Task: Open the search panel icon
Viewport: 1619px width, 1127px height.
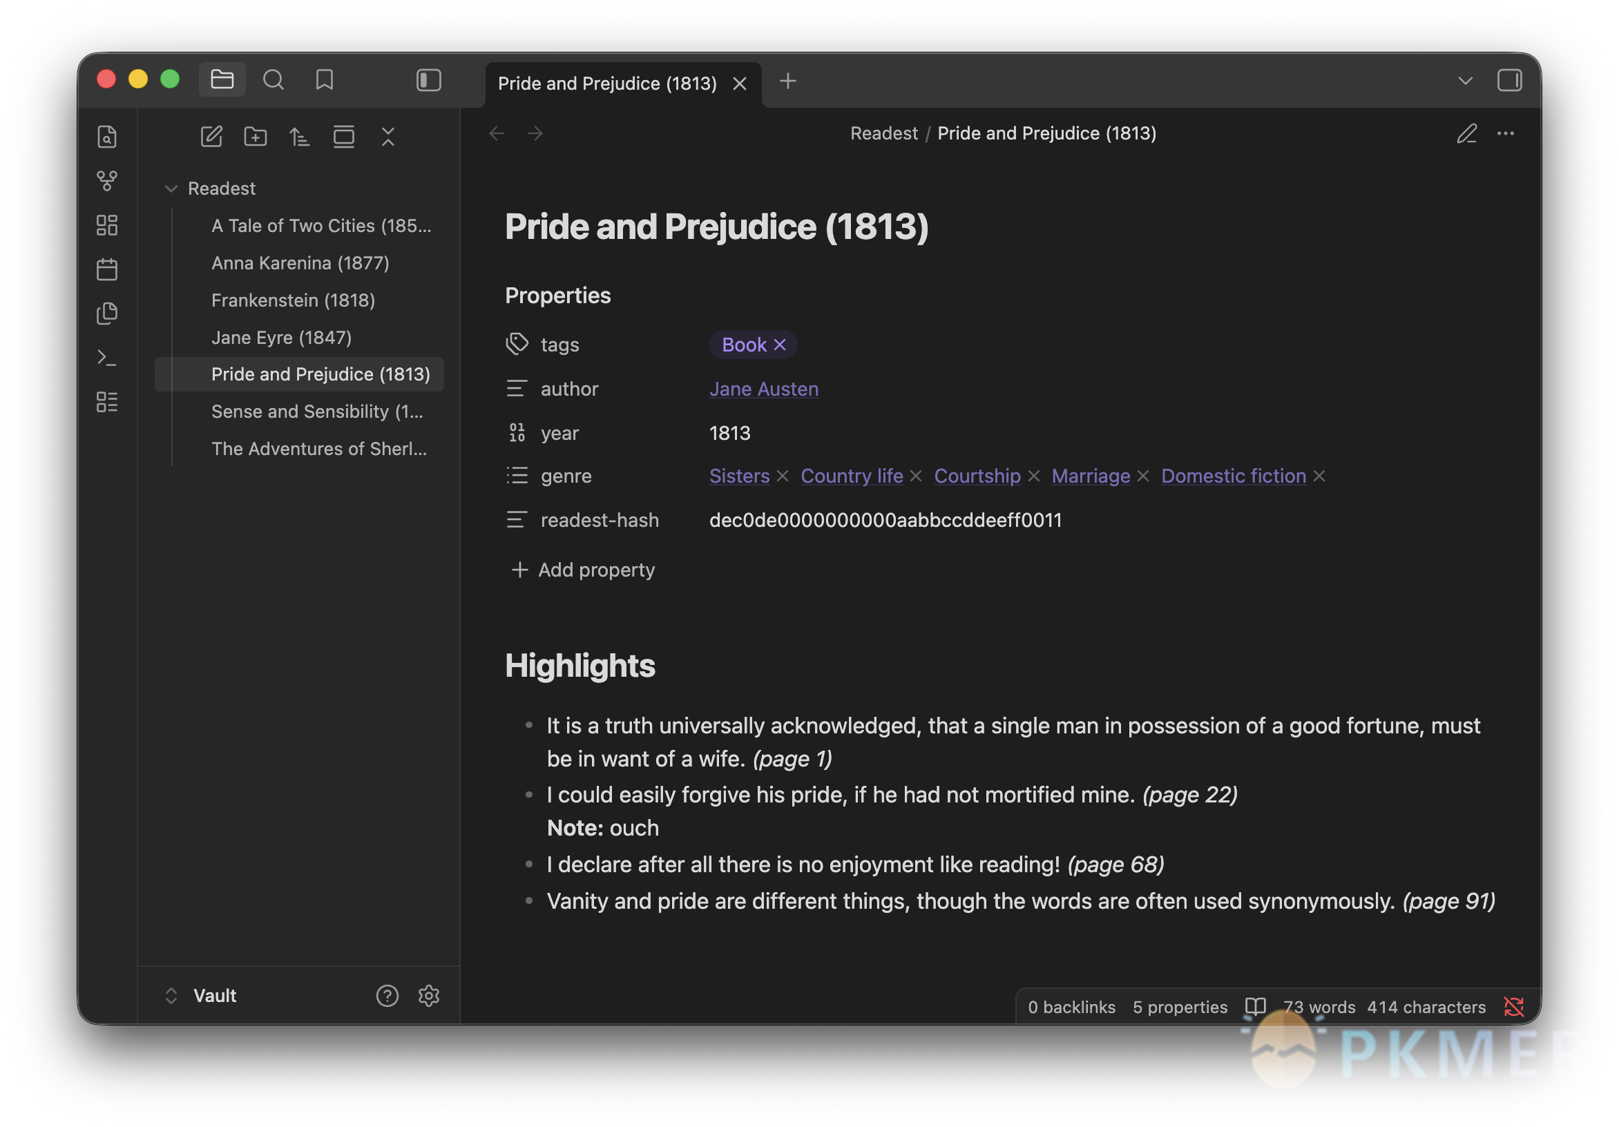Action: tap(273, 79)
